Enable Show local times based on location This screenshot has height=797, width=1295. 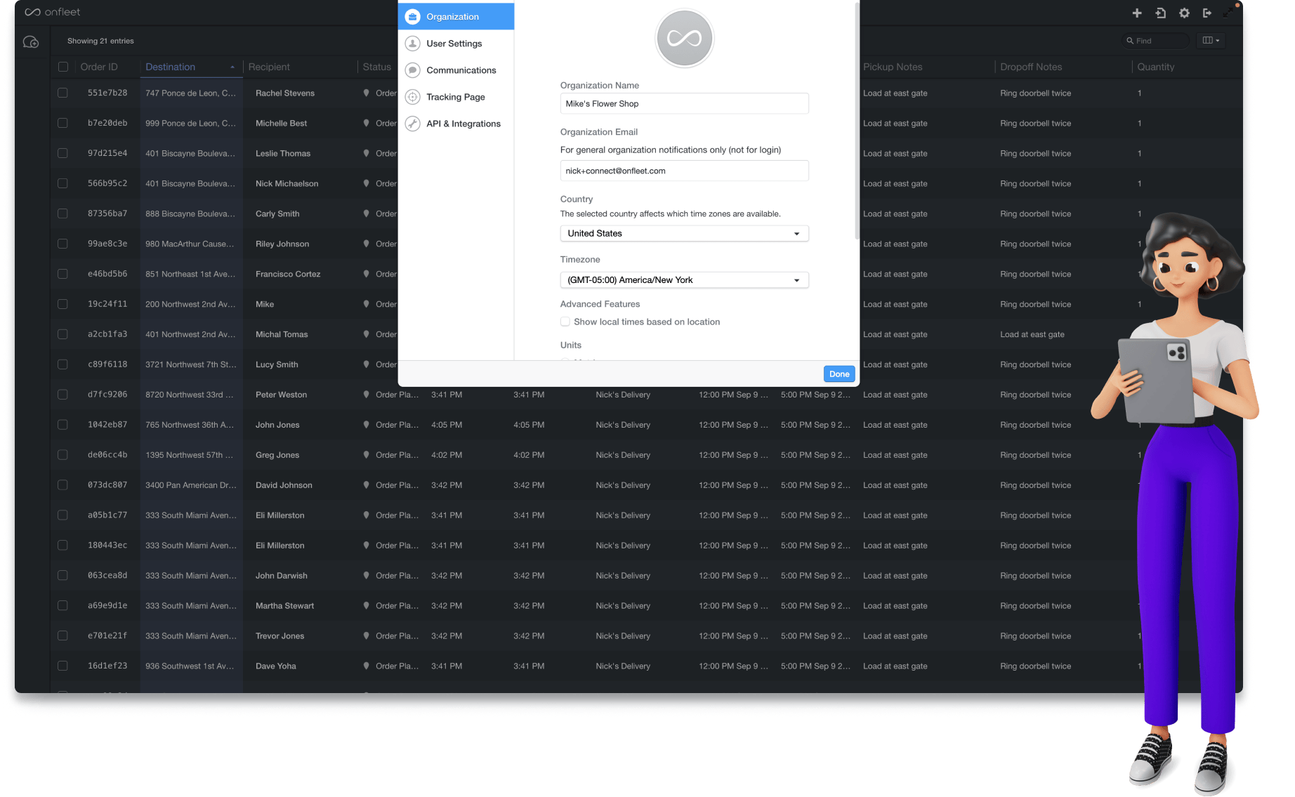[565, 322]
